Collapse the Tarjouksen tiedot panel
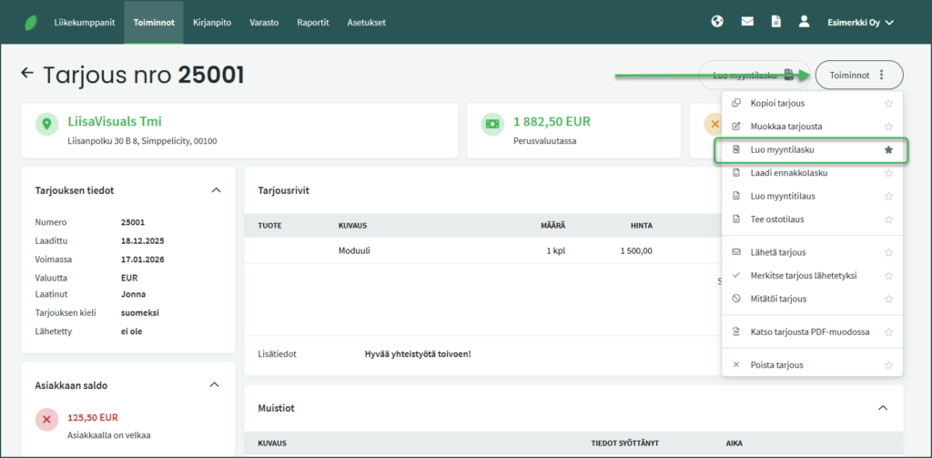Screen dimensions: 932x458 (216, 190)
